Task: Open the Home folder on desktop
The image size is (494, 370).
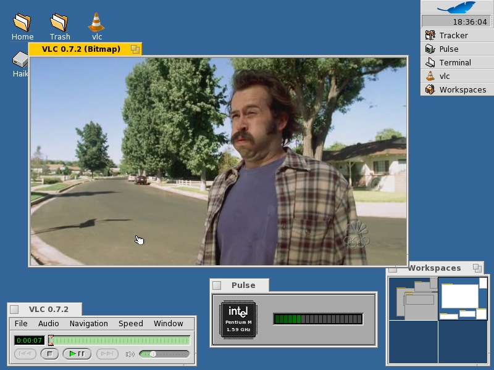Action: [x=22, y=23]
